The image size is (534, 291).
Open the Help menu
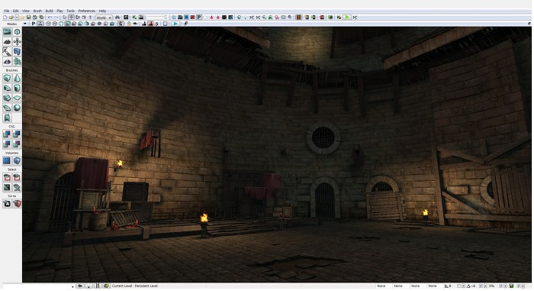click(102, 11)
